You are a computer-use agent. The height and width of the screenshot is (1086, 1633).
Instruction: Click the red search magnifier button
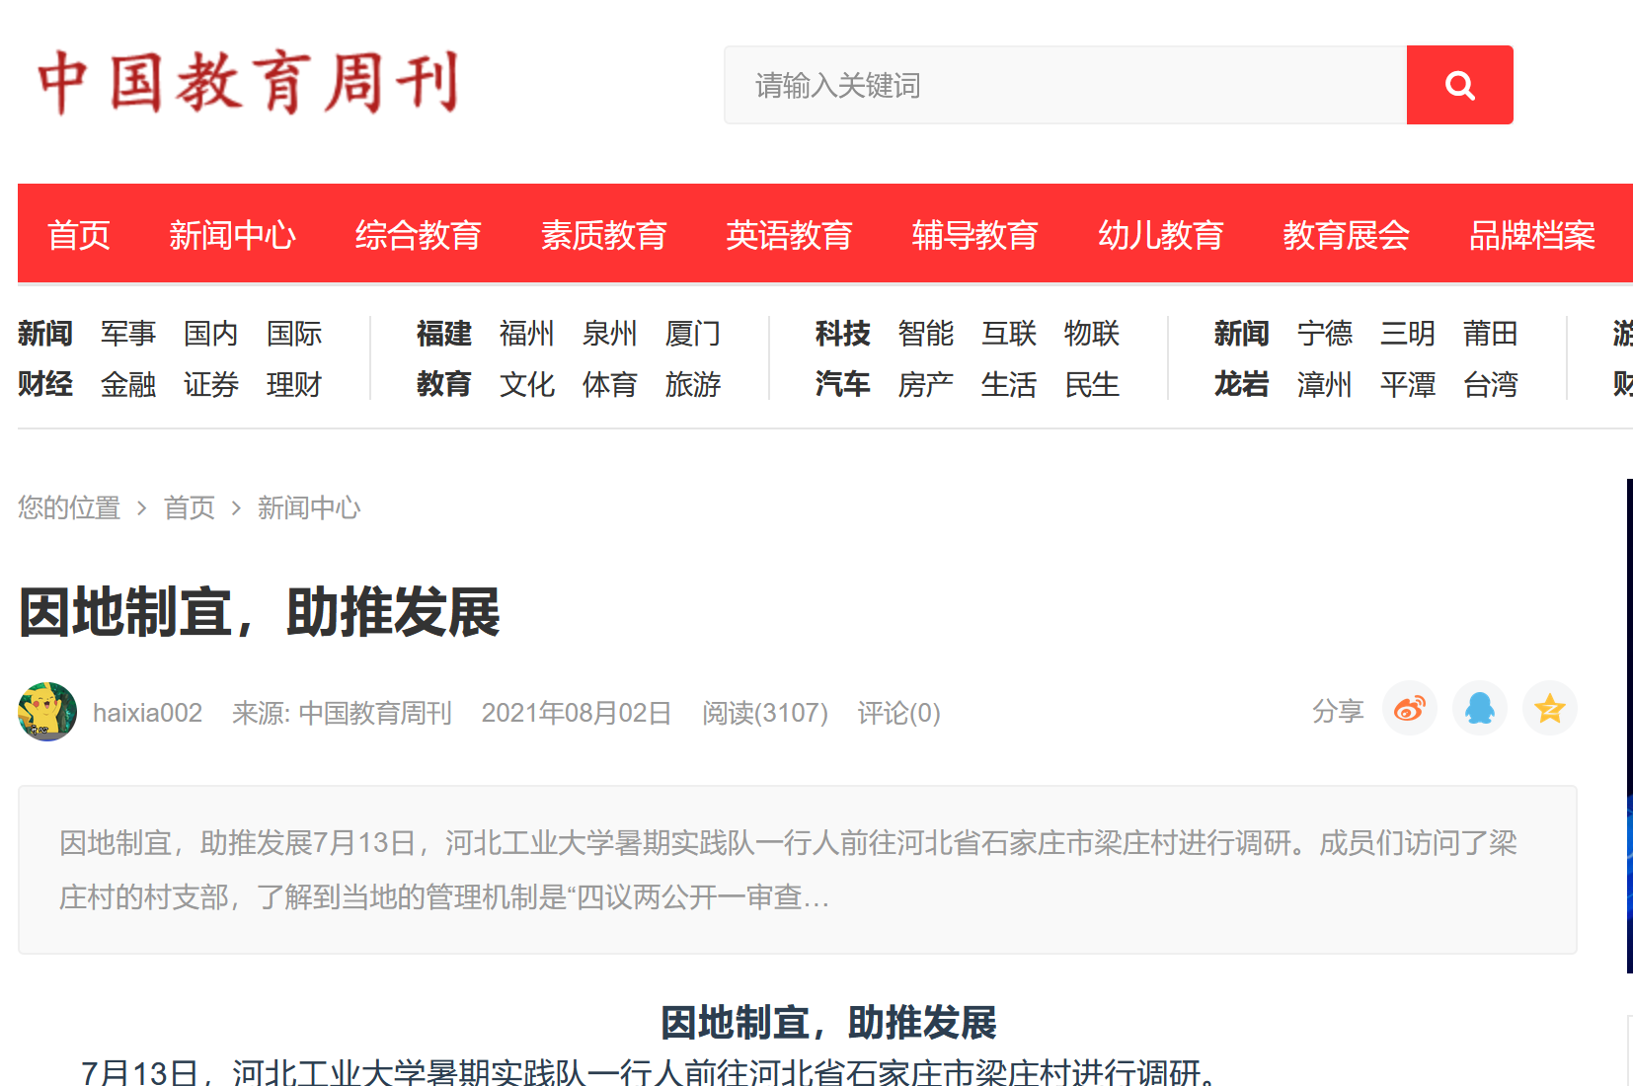tap(1459, 85)
